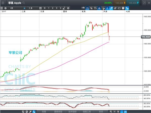Click the 三月 label on time axis
This screenshot has height=113, width=151.
(42, 12)
